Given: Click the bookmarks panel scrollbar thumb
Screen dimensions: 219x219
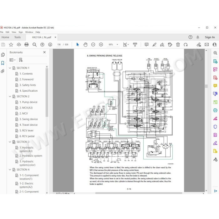Looking at the screenshot, I should [x=47, y=92].
